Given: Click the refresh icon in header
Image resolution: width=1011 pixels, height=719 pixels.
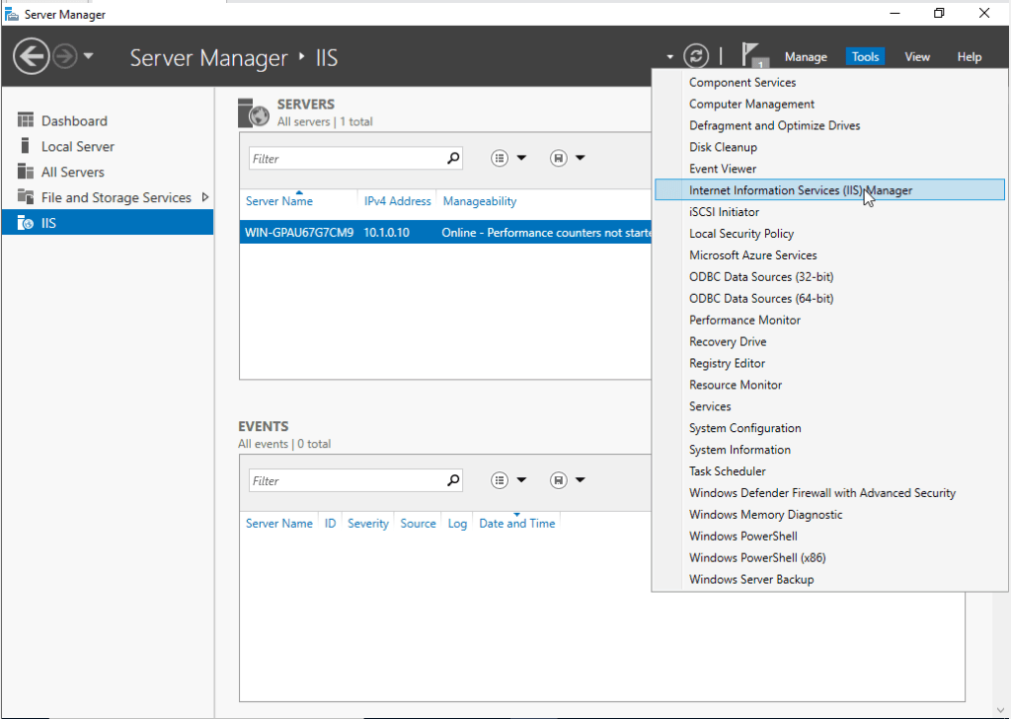Looking at the screenshot, I should [x=696, y=56].
